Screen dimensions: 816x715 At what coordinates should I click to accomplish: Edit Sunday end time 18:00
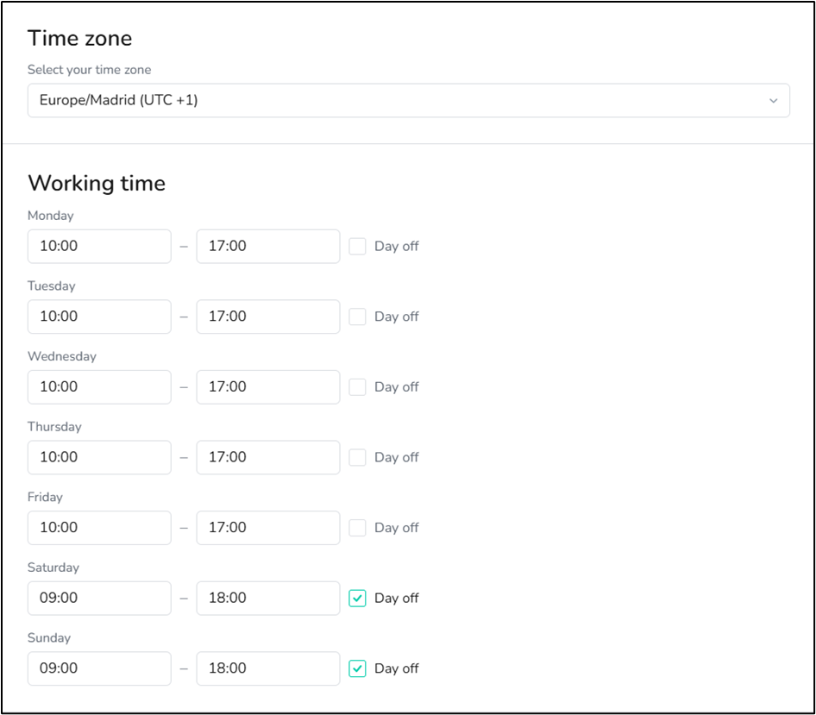tap(268, 668)
